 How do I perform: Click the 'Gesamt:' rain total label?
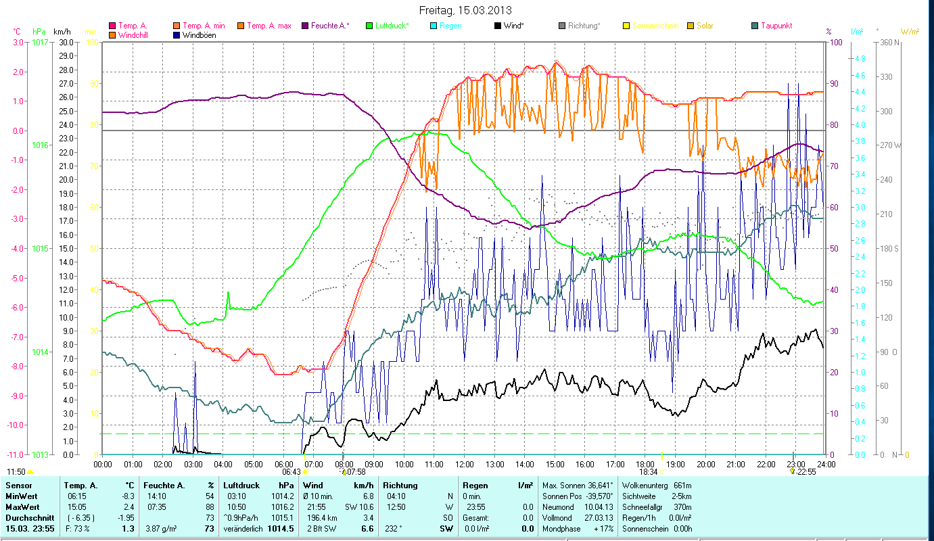click(x=477, y=517)
